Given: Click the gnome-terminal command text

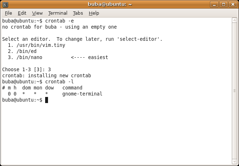Looking at the screenshot, I should tap(82, 94).
